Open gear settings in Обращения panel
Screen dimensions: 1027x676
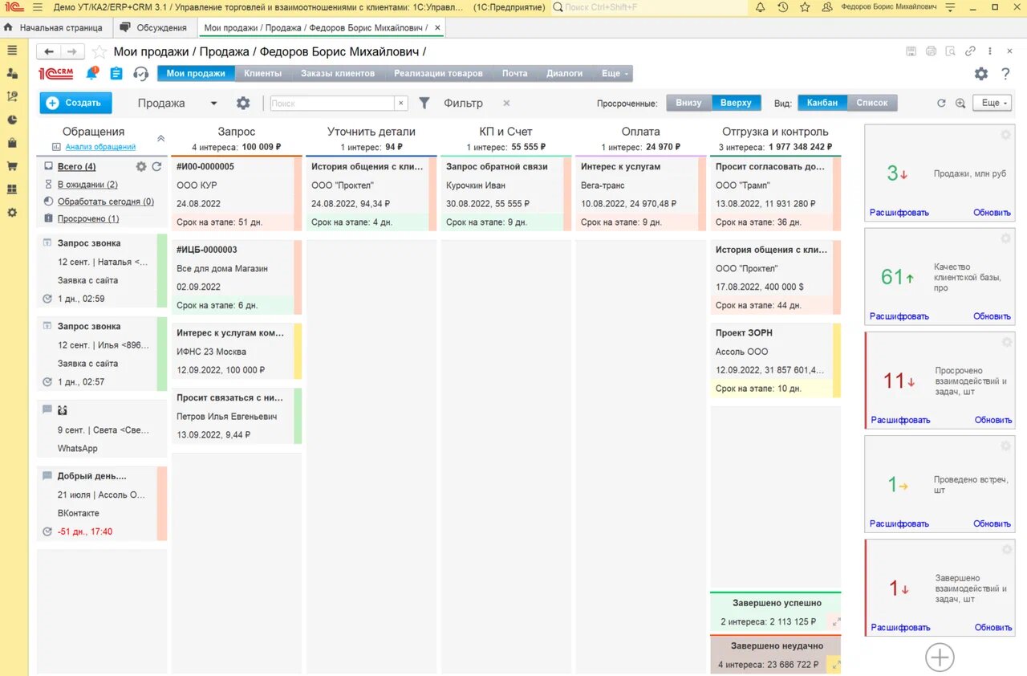[141, 166]
